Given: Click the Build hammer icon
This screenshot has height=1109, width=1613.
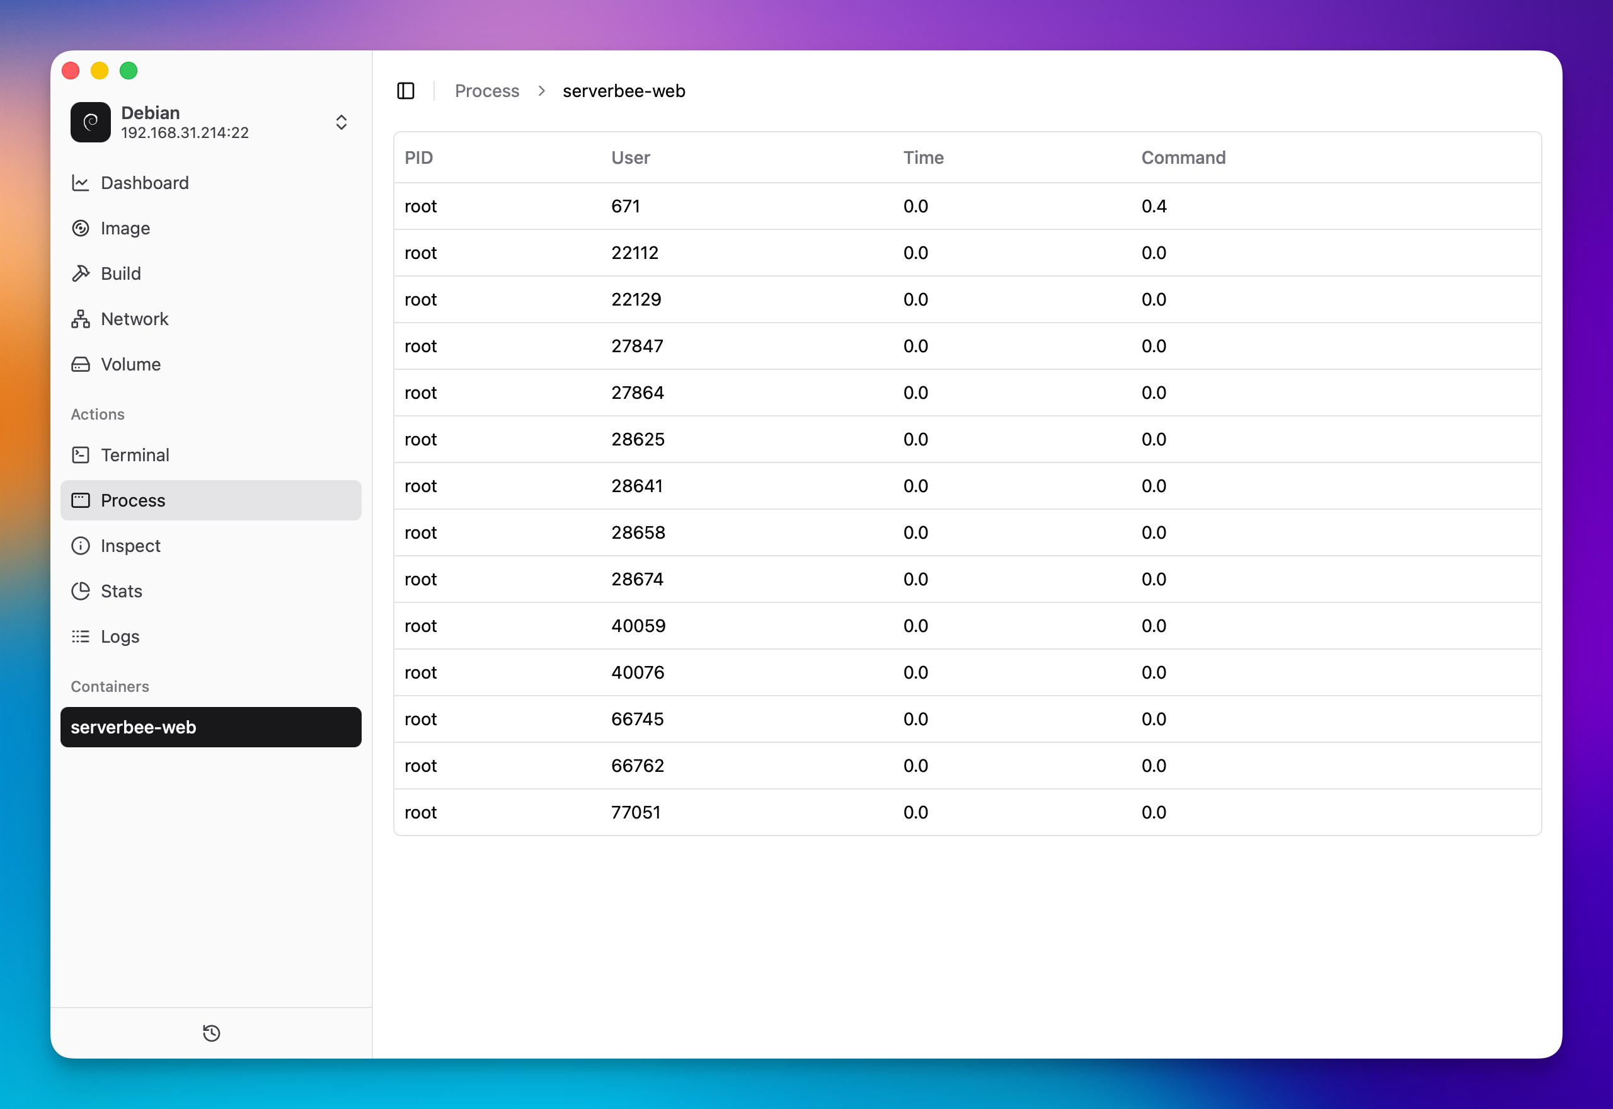Looking at the screenshot, I should [x=81, y=273].
